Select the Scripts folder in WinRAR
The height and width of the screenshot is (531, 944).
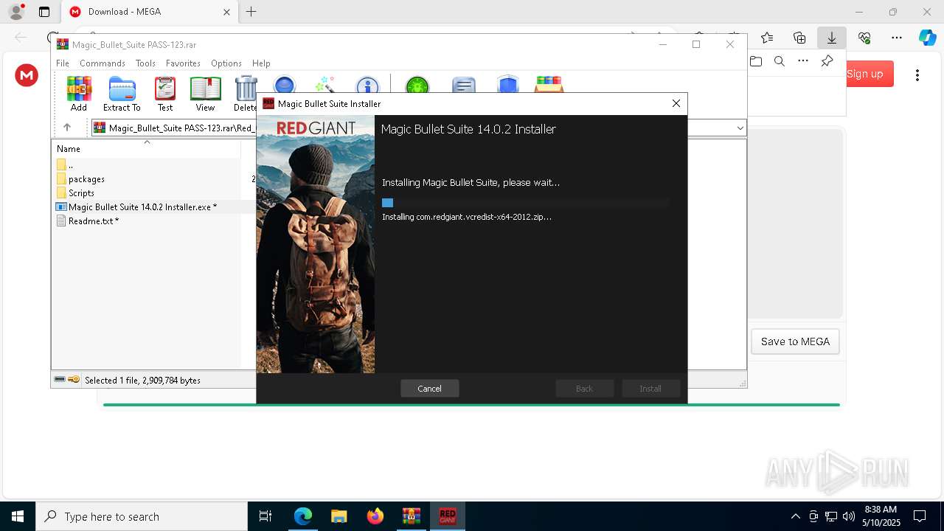pyautogui.click(x=81, y=193)
